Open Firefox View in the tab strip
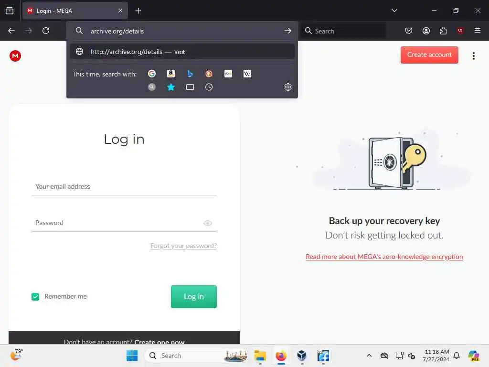 click(x=10, y=11)
